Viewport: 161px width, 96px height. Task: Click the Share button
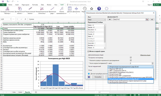[x=157, y=5]
